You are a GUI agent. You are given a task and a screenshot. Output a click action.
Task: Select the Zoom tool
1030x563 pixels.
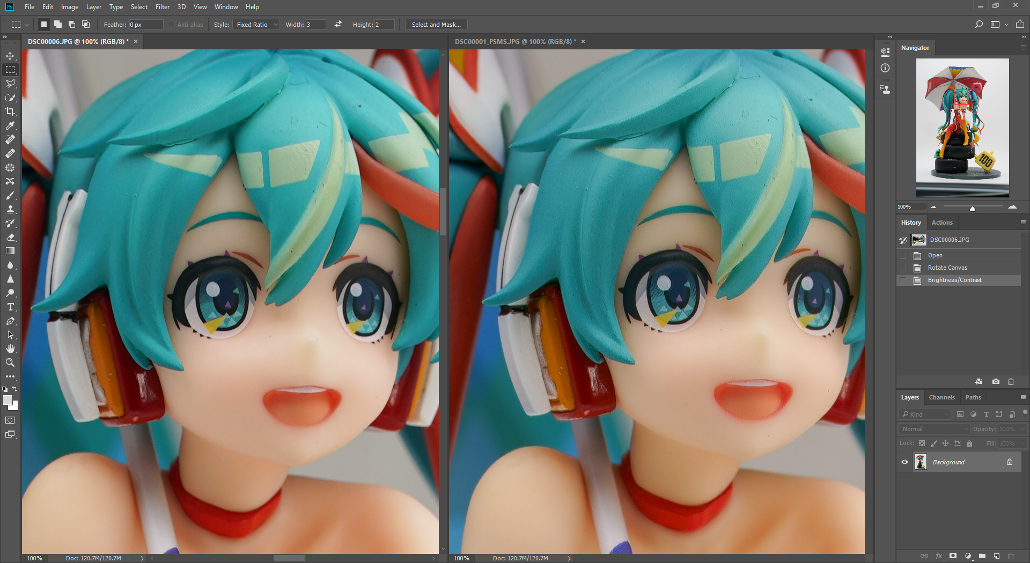tap(10, 362)
